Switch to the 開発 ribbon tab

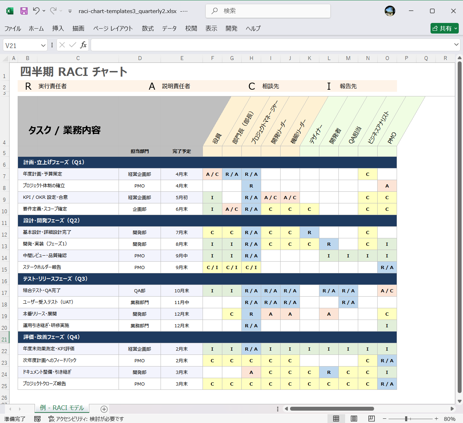[x=231, y=29]
